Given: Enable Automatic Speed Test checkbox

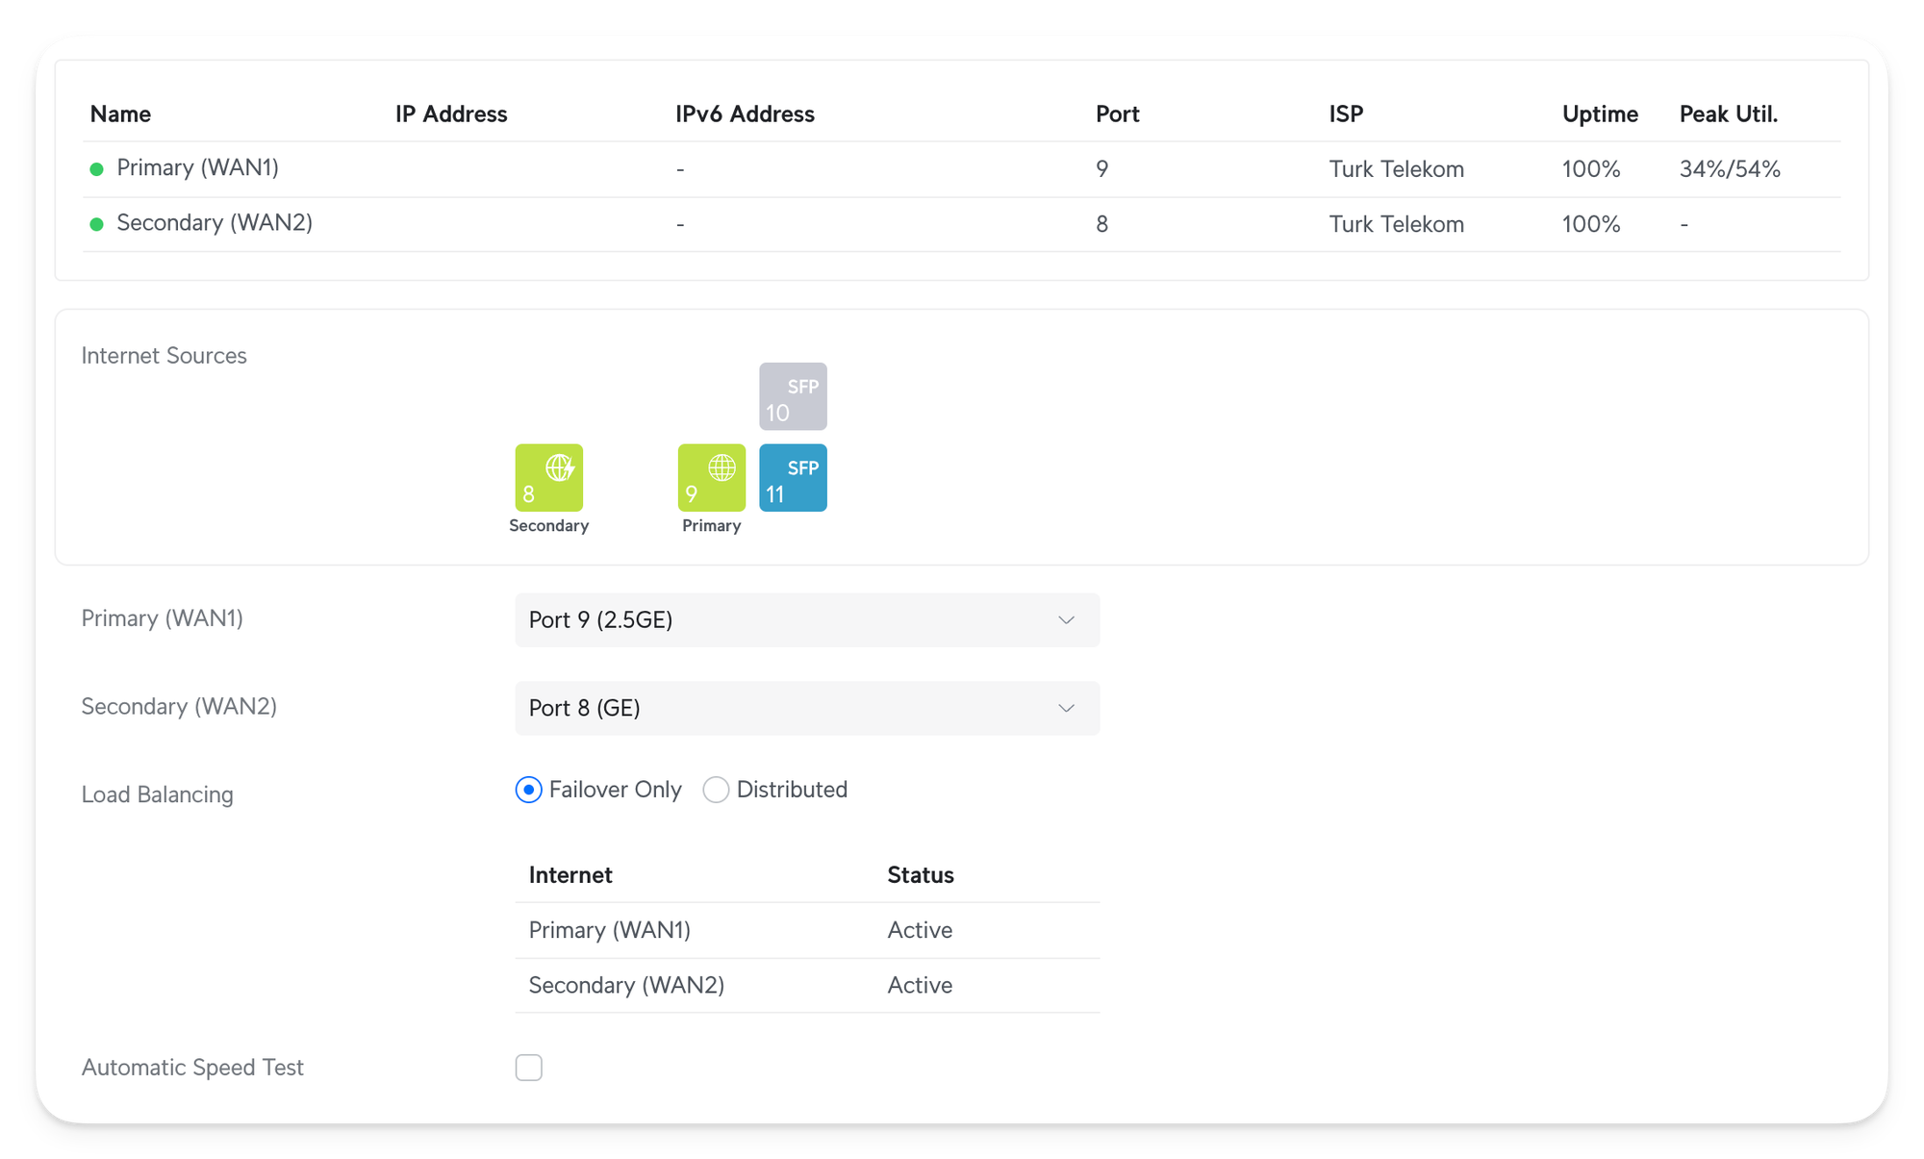Looking at the screenshot, I should pyautogui.click(x=529, y=1068).
